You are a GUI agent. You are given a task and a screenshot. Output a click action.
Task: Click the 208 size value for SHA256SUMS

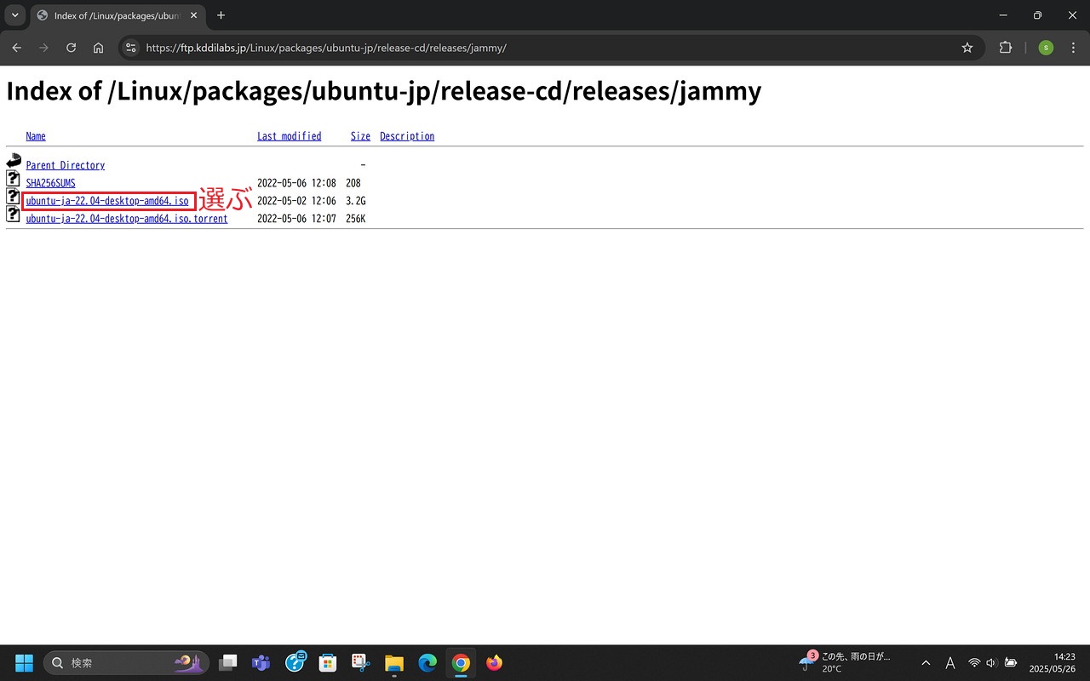point(353,183)
